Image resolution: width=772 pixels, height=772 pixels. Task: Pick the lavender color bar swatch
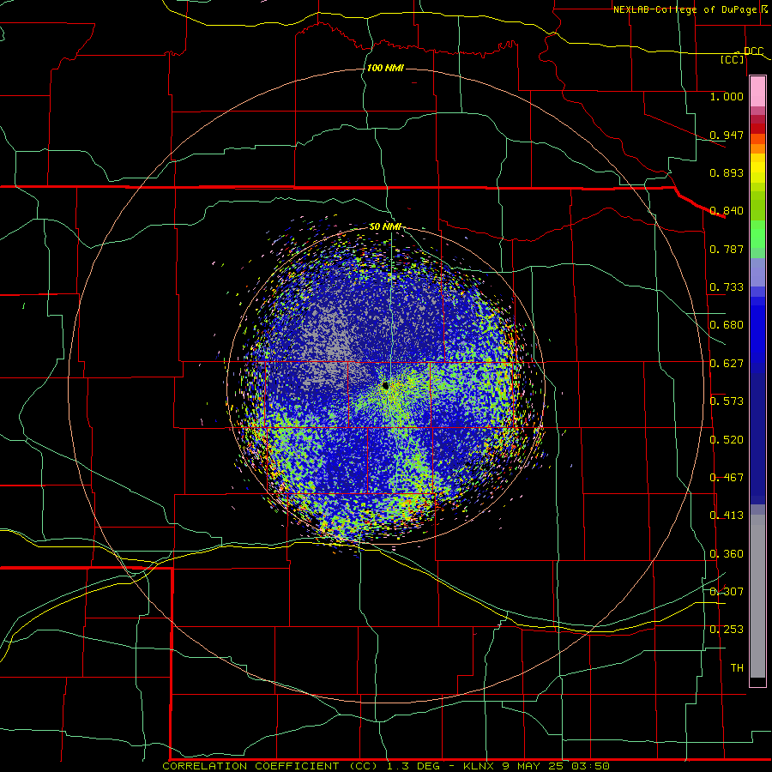click(757, 272)
